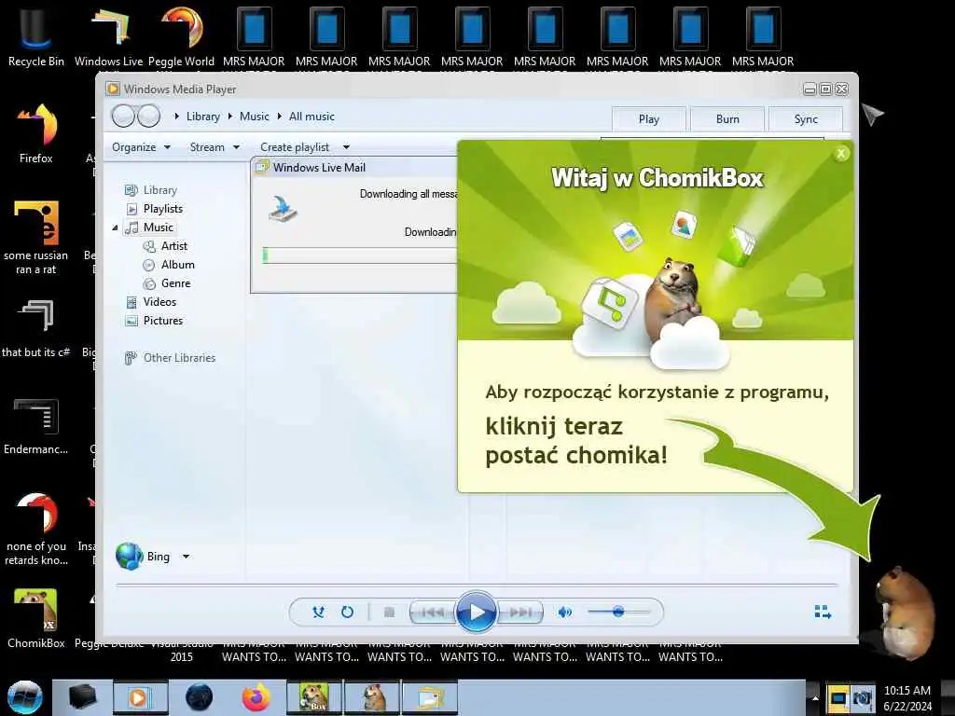Open the Play tab

[649, 119]
